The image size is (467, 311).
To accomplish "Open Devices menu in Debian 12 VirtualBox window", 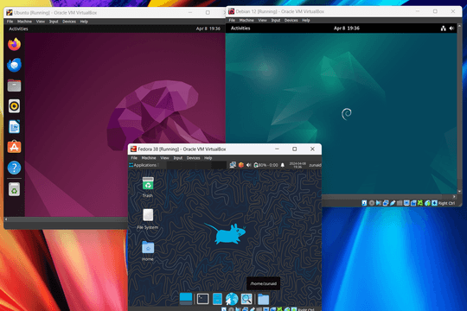I will click(291, 20).
